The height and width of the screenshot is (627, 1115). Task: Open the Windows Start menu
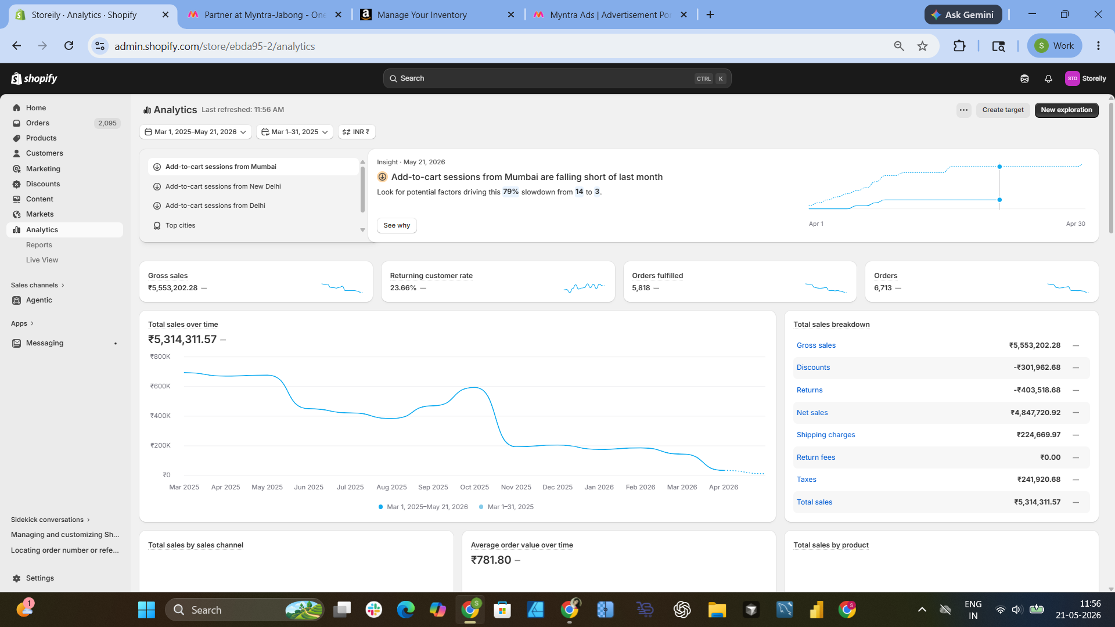point(146,610)
